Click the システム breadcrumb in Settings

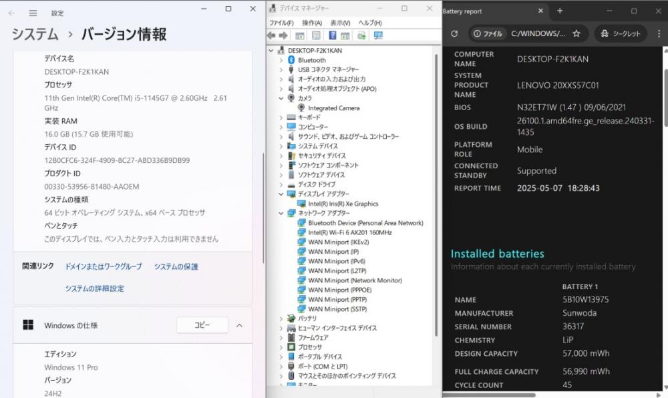35,34
